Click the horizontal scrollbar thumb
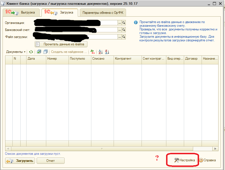This screenshot has height=170, width=225. point(102,149)
